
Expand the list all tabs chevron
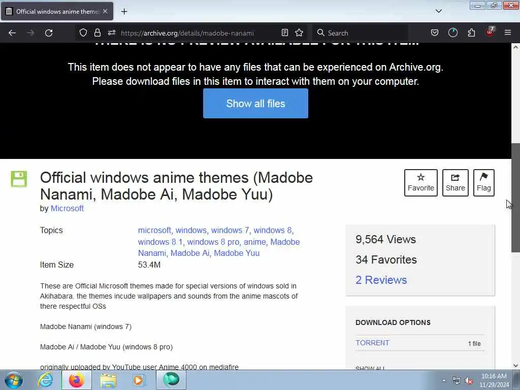(x=438, y=11)
